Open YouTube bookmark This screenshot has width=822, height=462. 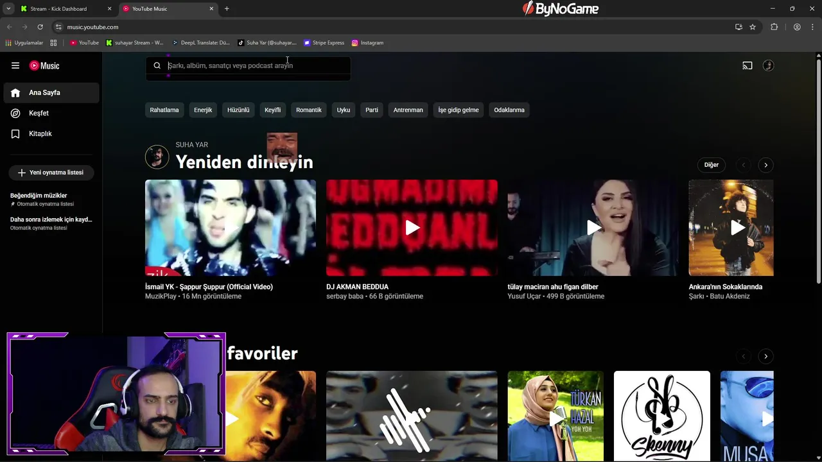click(x=84, y=43)
